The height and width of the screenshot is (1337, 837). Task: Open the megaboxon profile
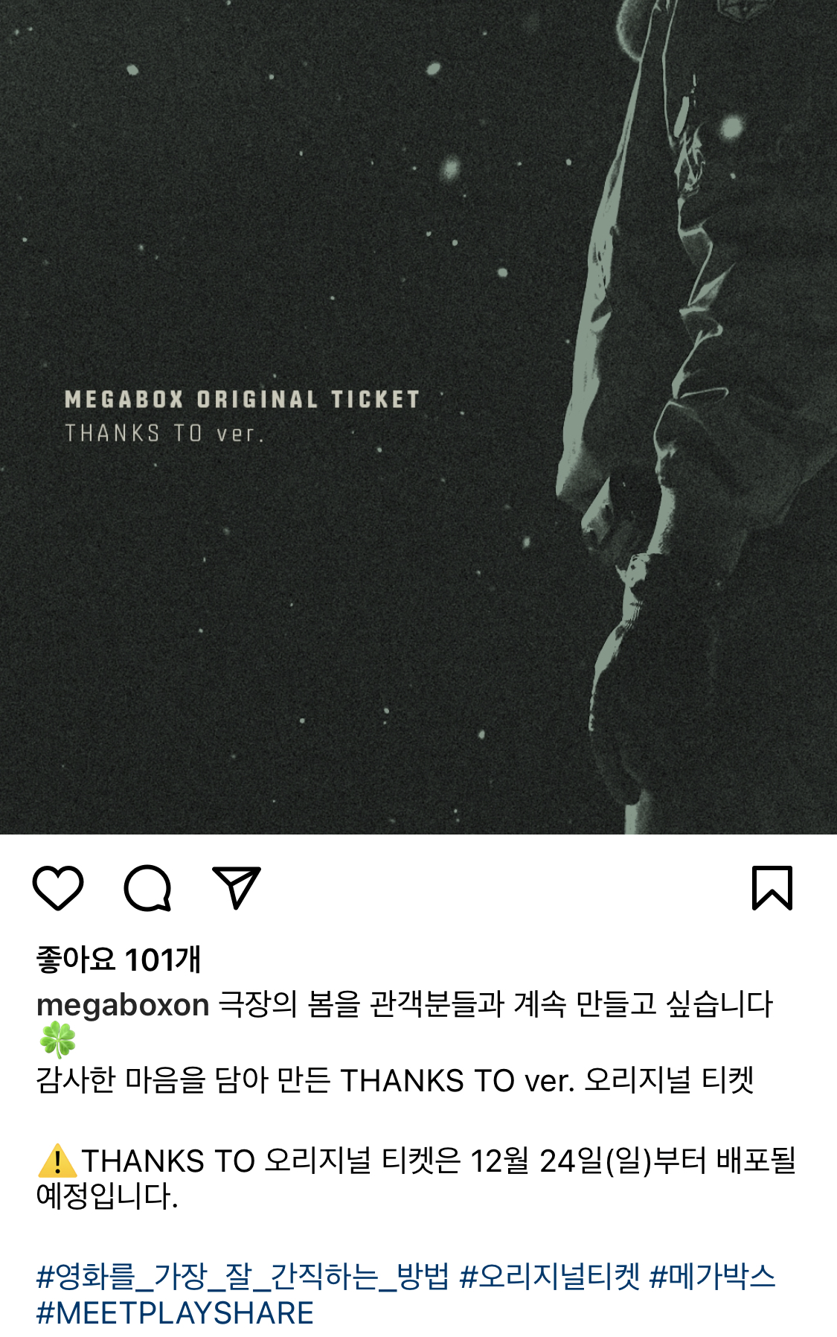point(123,1005)
